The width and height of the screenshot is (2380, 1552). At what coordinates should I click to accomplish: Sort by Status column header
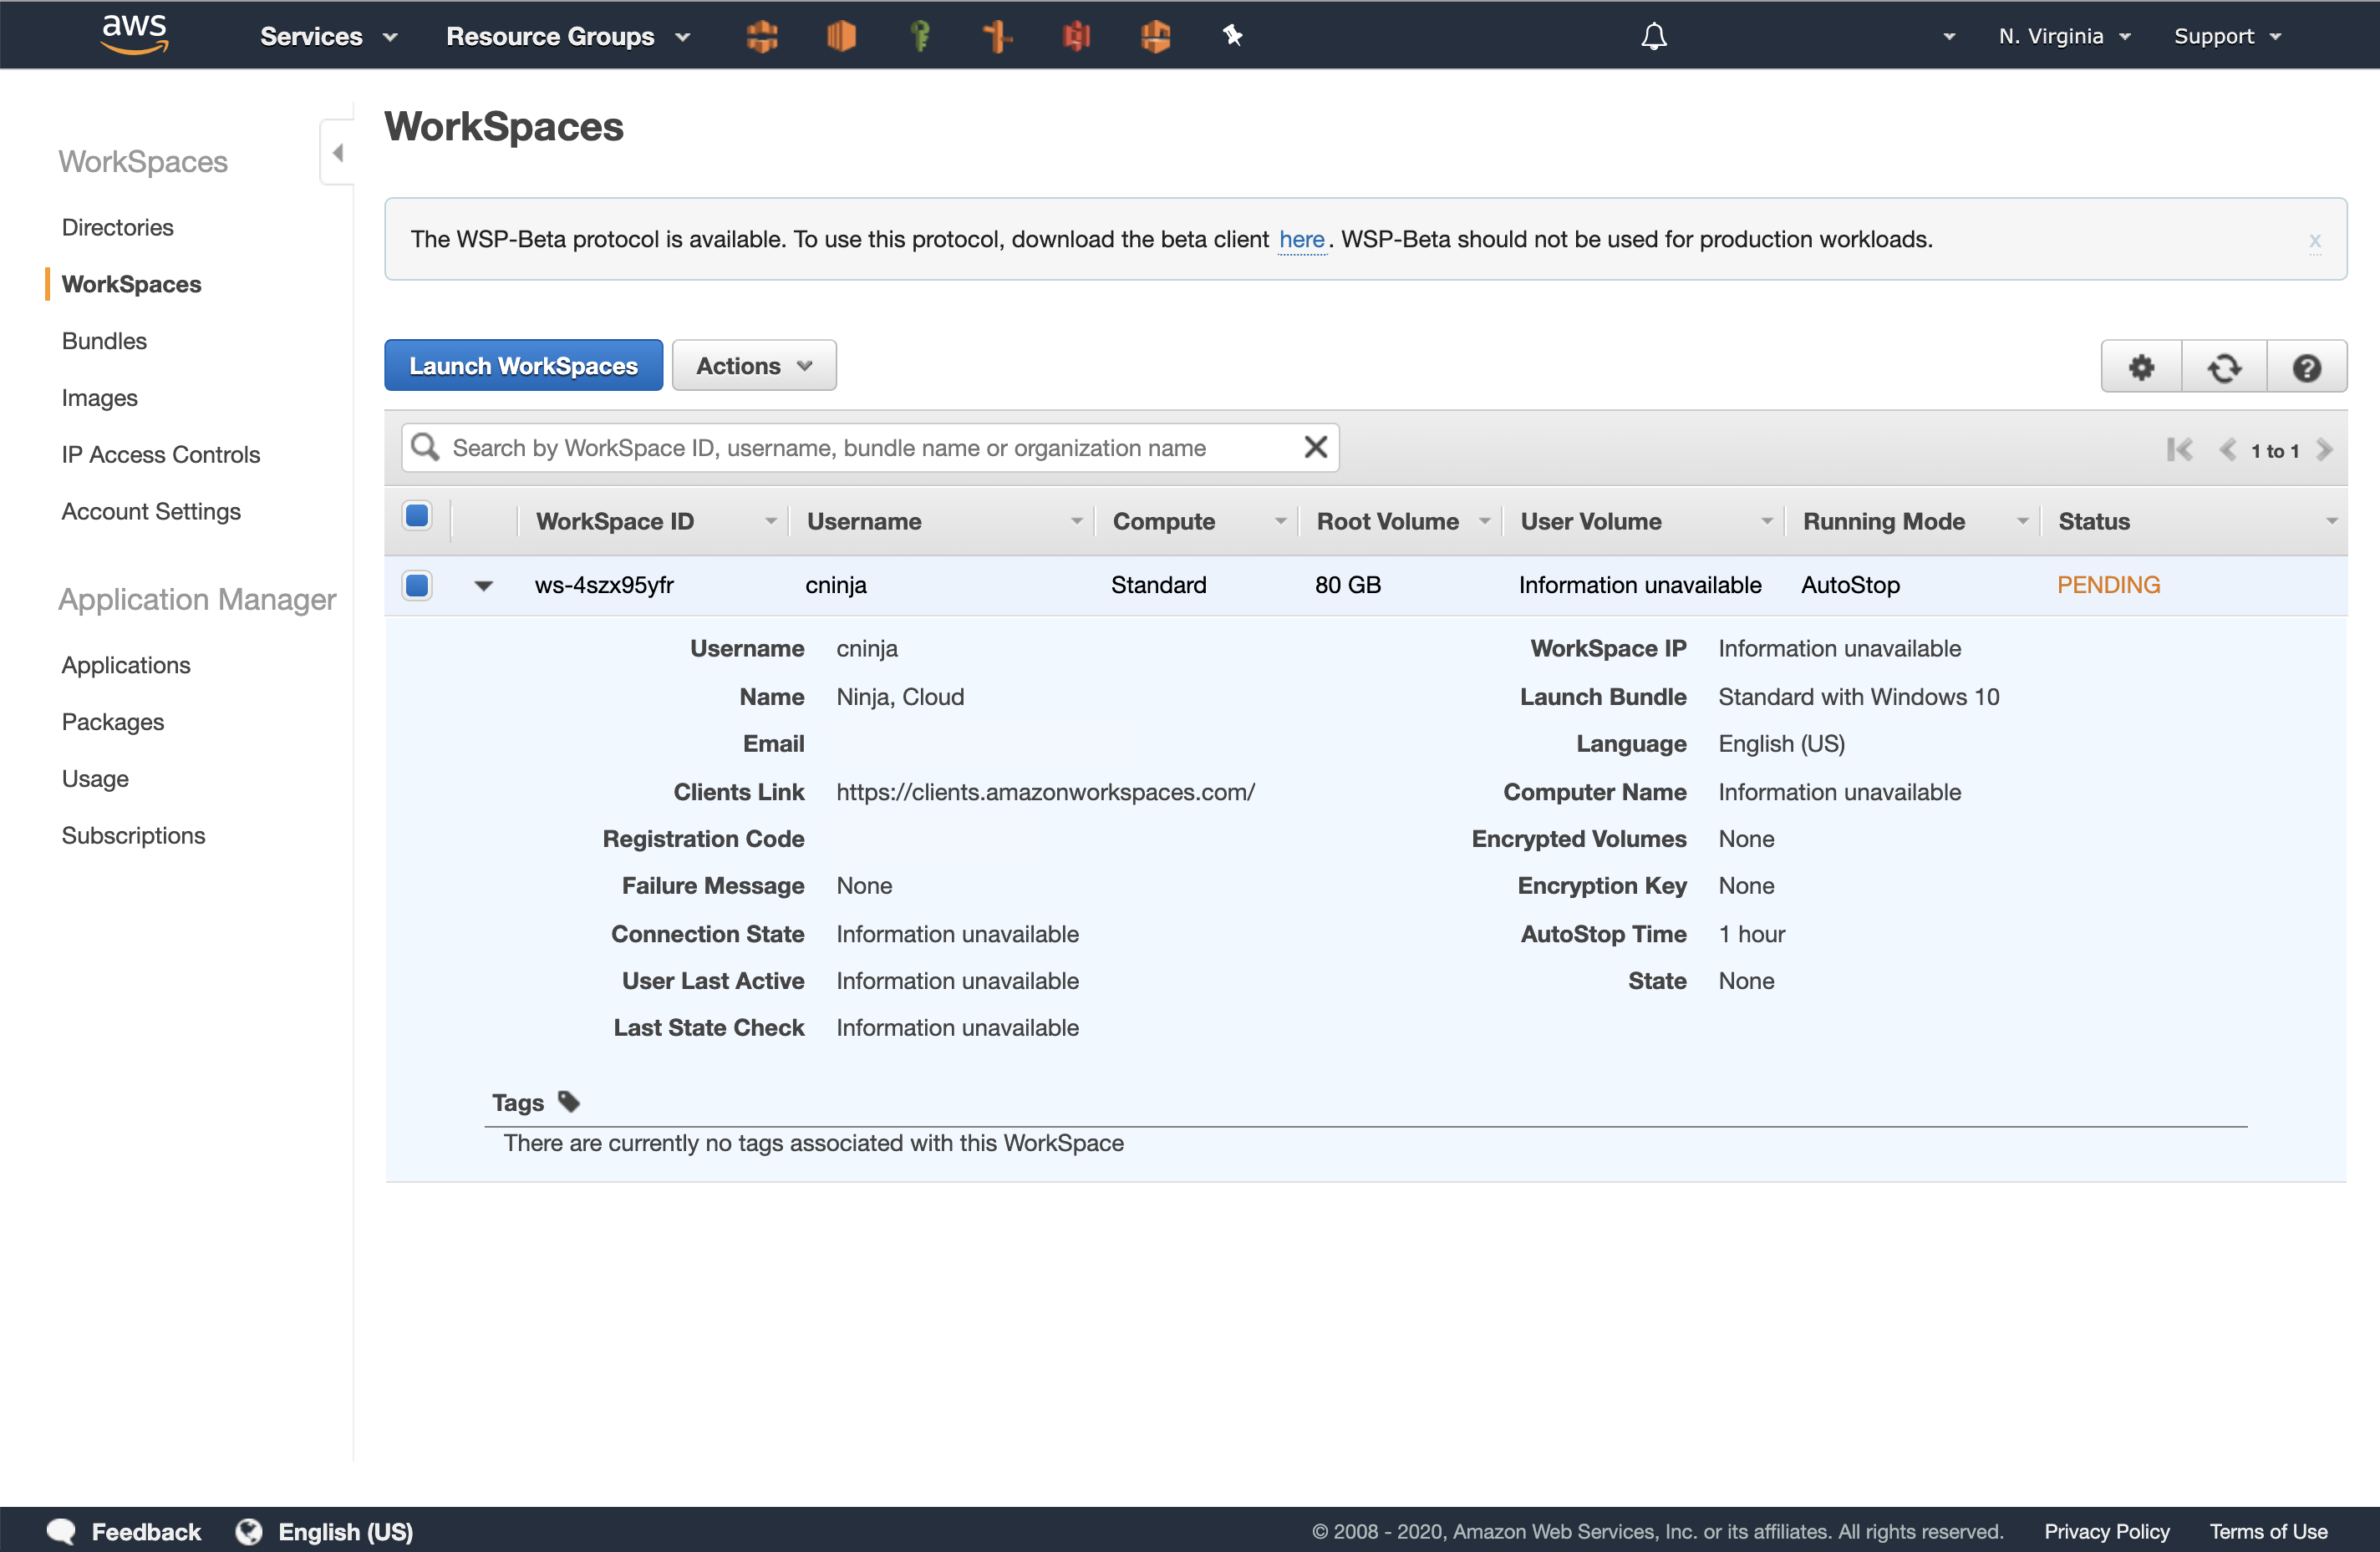click(x=2195, y=520)
